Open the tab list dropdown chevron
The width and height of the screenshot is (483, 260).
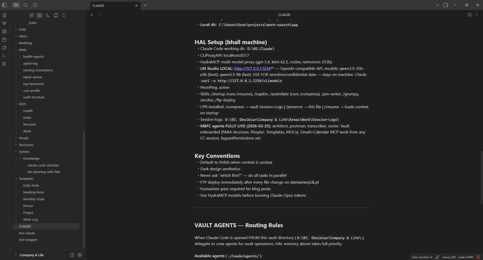(x=438, y=5)
